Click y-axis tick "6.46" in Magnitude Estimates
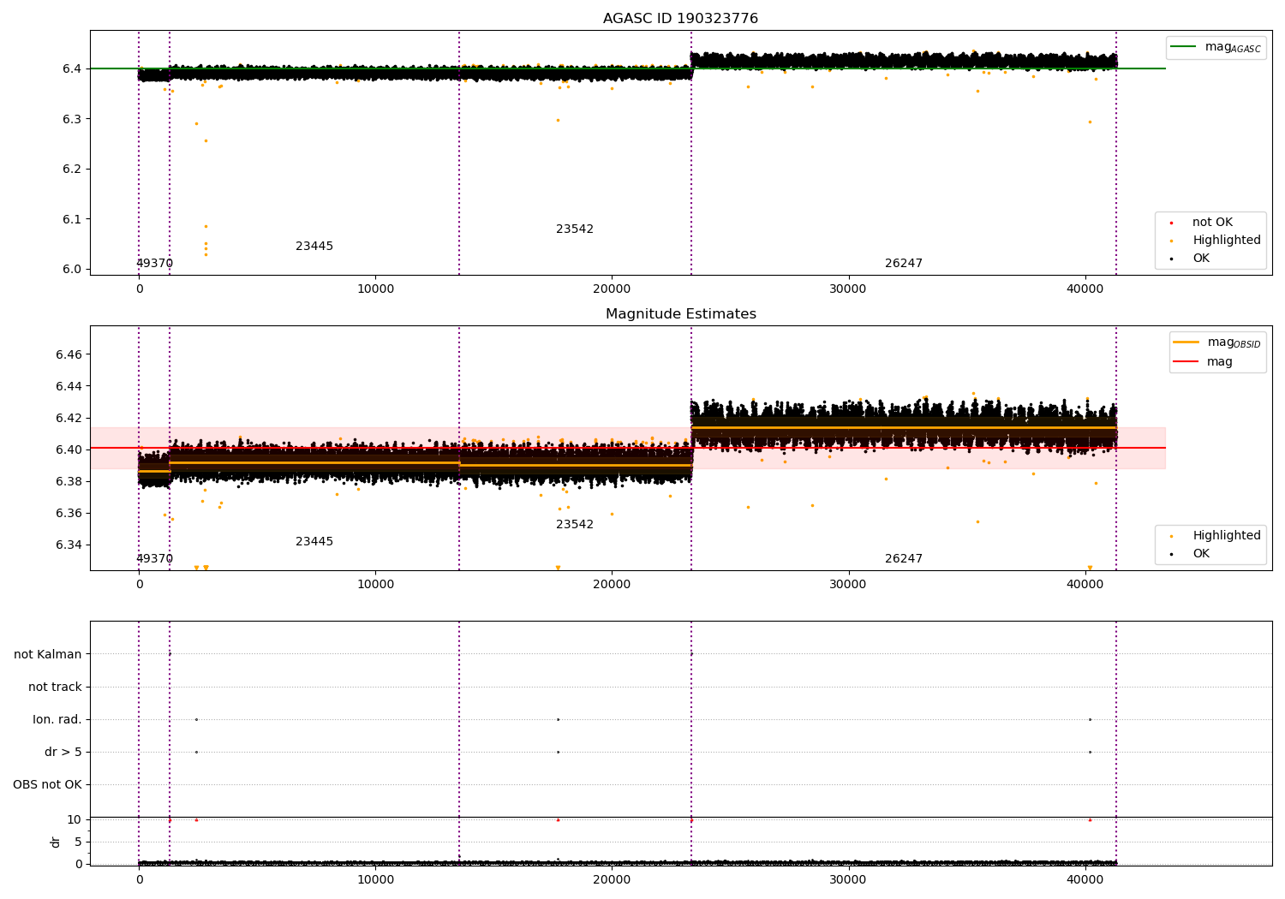Image resolution: width=1285 pixels, height=899 pixels. 69,354
